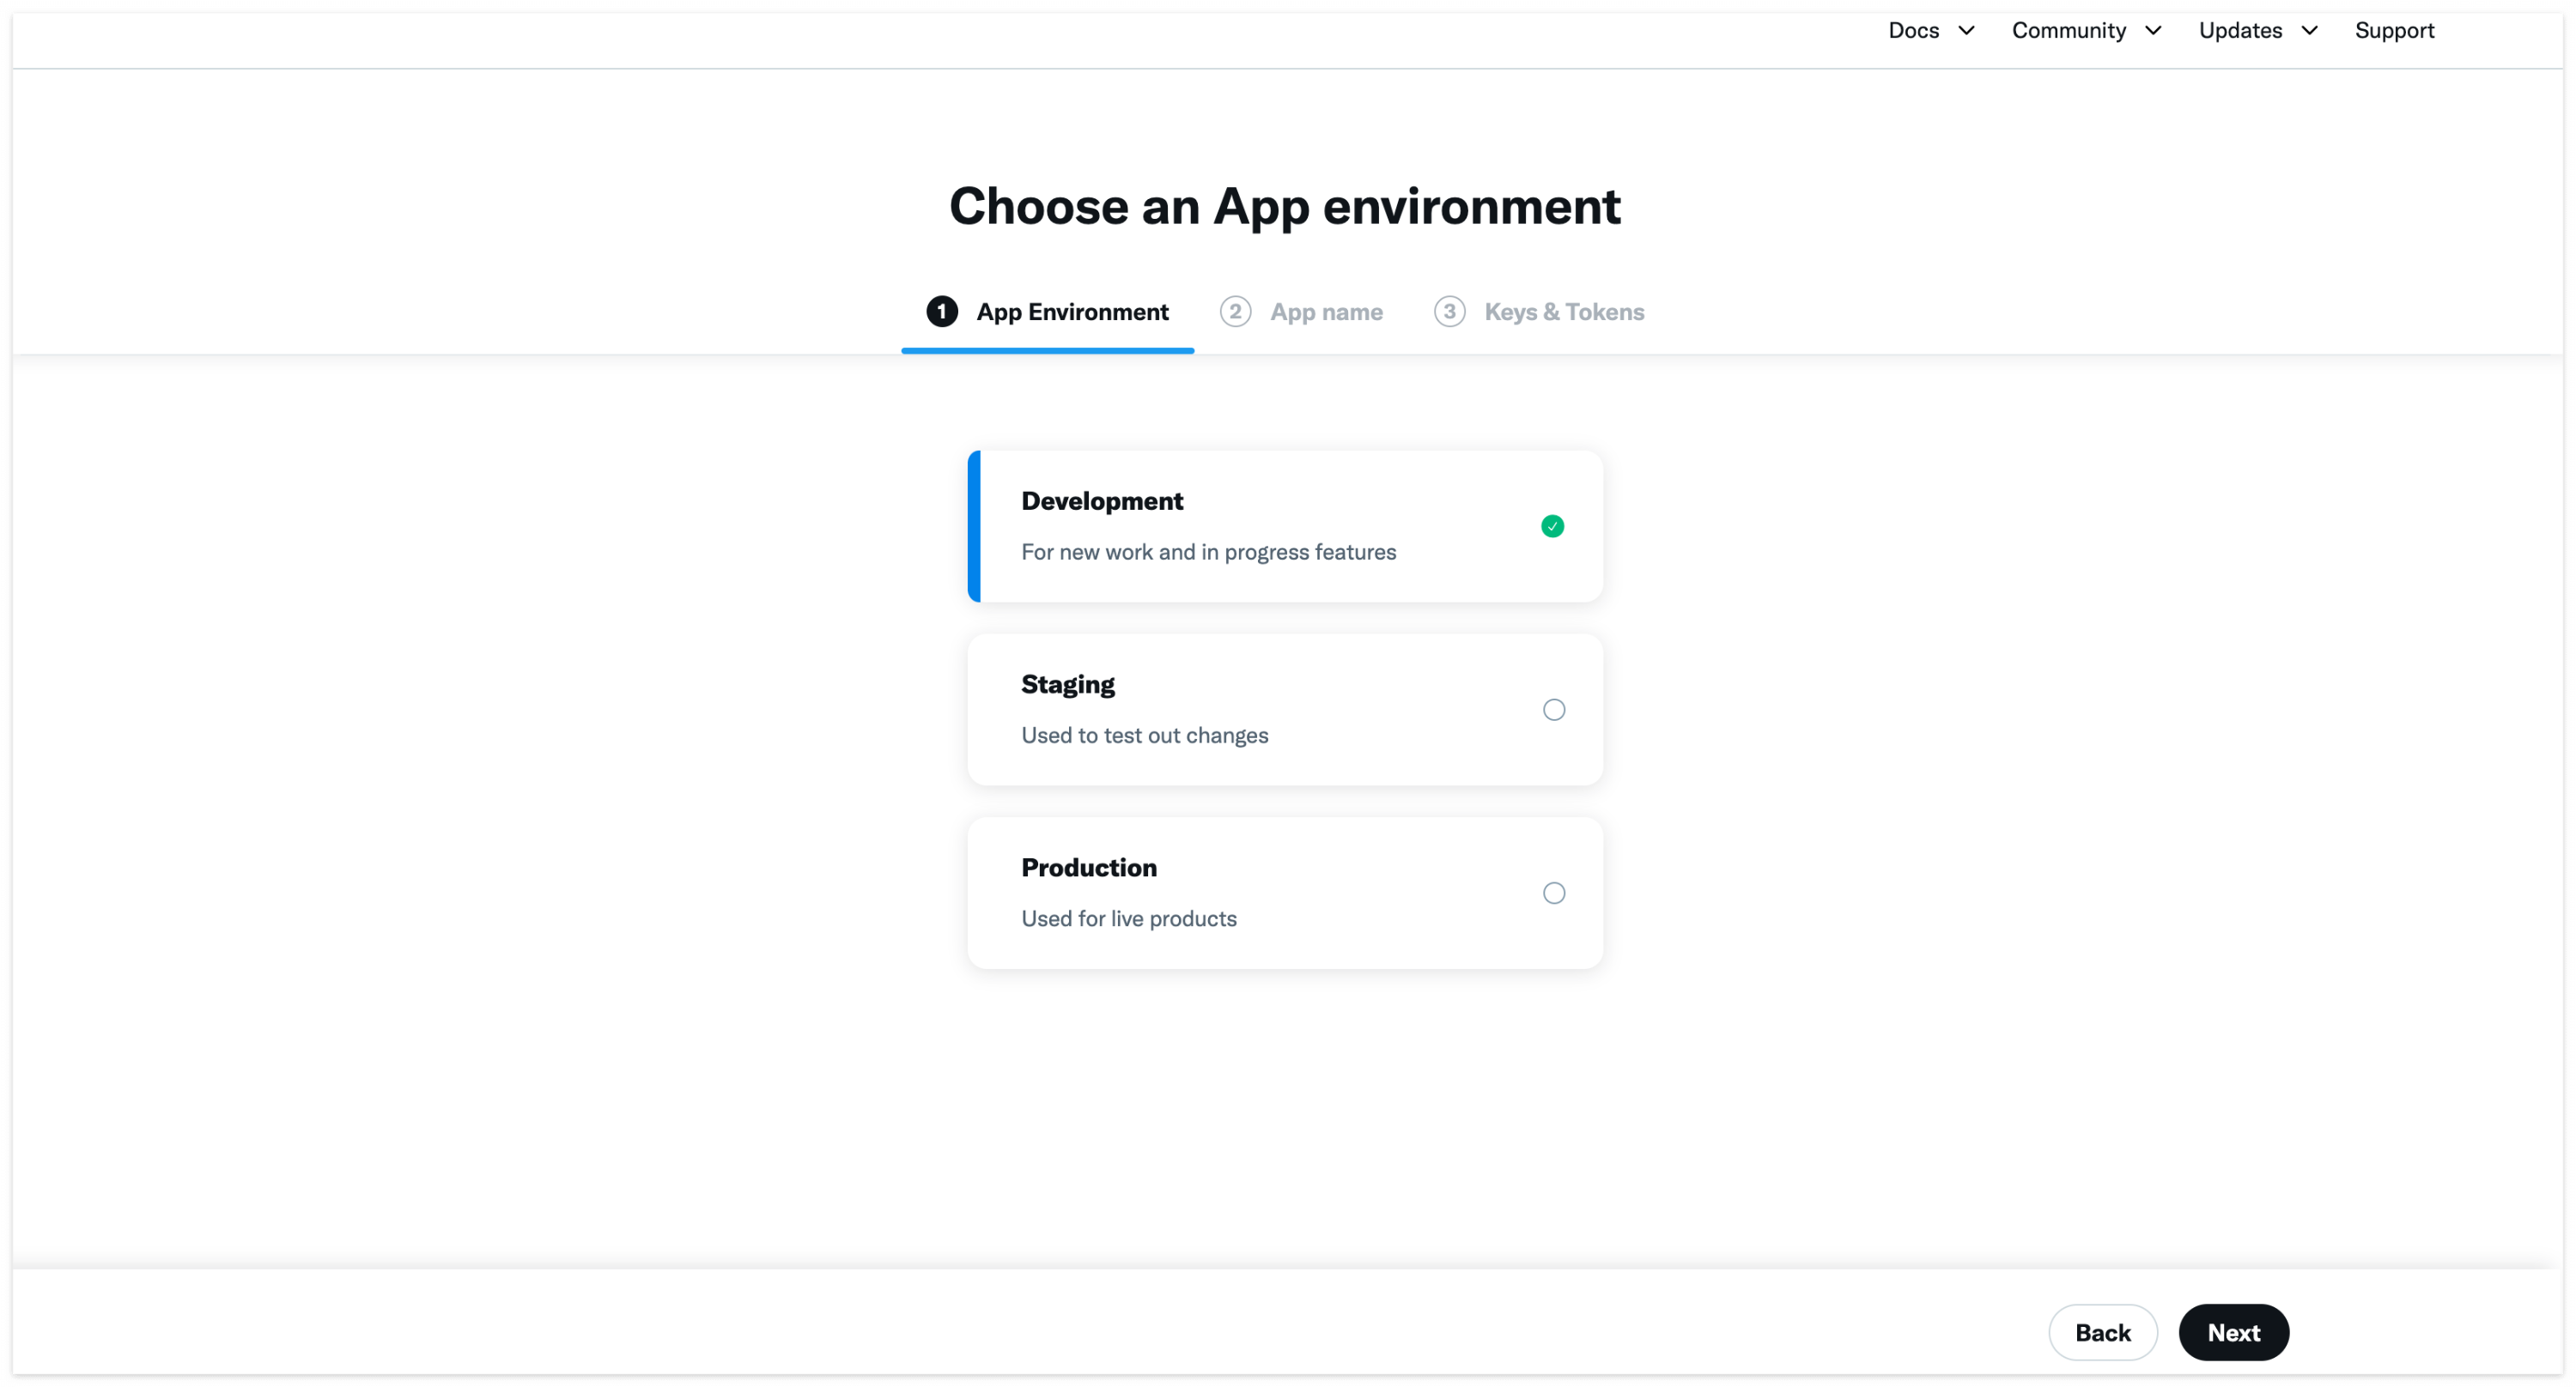This screenshot has width=2576, height=1387.
Task: Open the Docs menu
Action: tap(1913, 31)
